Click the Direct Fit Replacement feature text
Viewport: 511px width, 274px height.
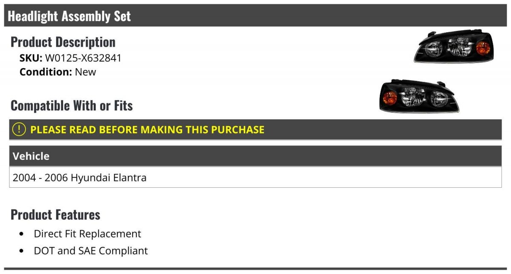point(87,234)
